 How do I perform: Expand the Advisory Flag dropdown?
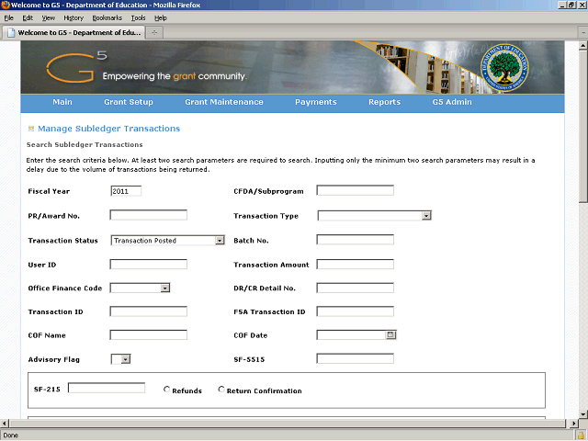[126, 359]
